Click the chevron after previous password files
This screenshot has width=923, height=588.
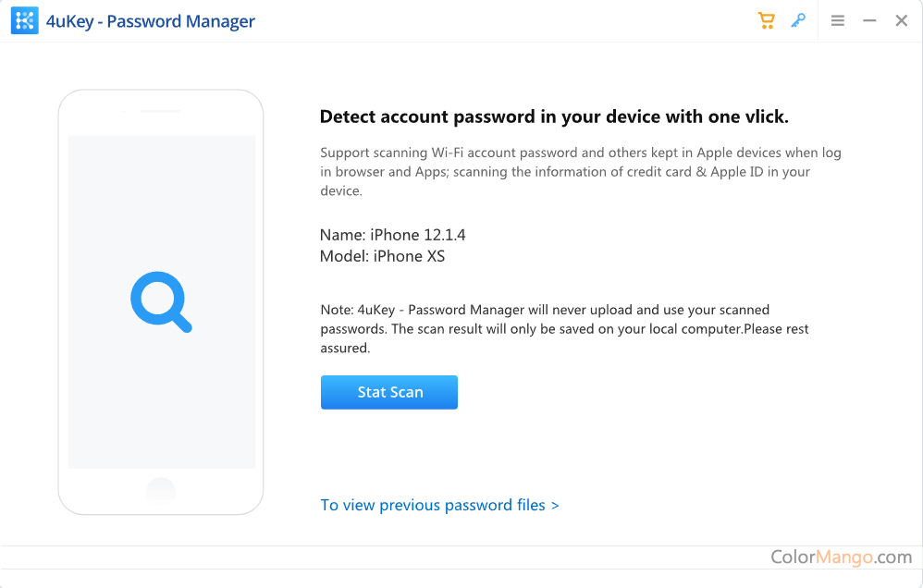(555, 505)
